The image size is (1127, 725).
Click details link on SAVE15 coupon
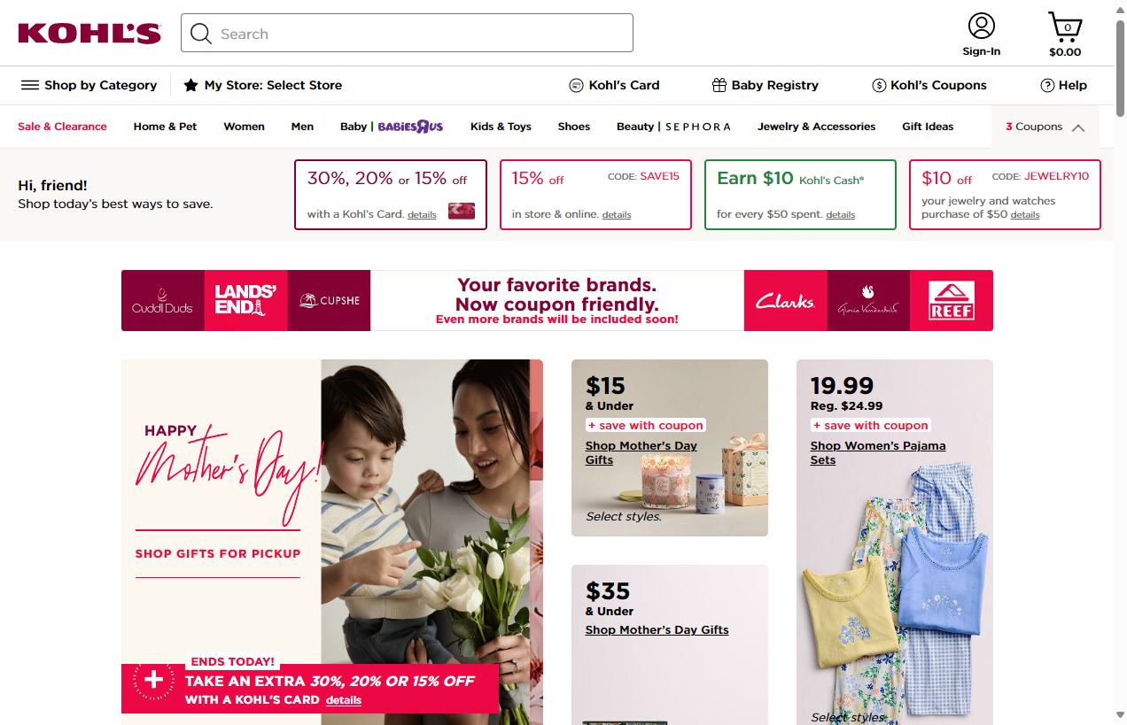click(617, 215)
